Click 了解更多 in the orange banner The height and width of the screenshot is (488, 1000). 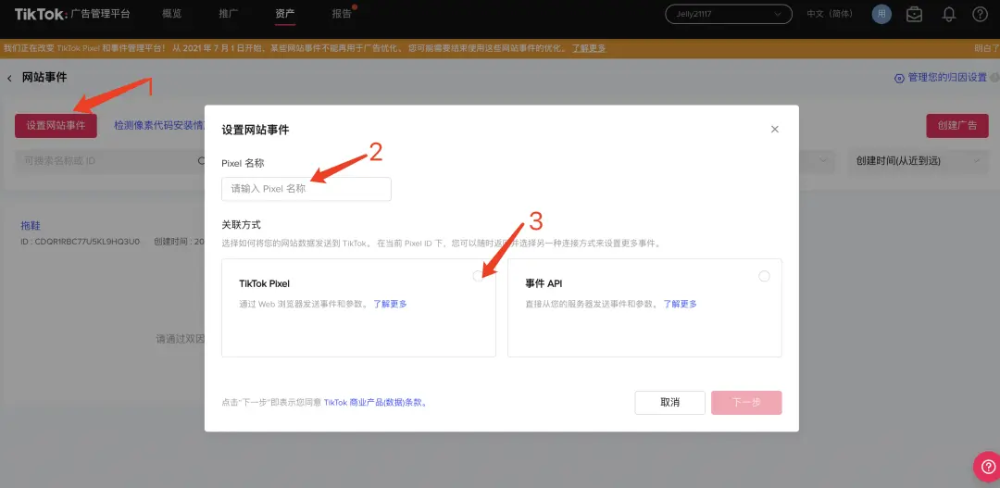tap(589, 48)
